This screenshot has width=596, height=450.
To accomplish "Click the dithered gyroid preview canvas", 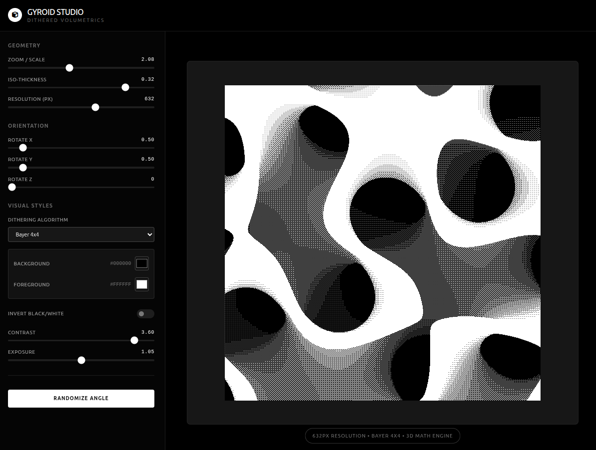I will point(382,242).
